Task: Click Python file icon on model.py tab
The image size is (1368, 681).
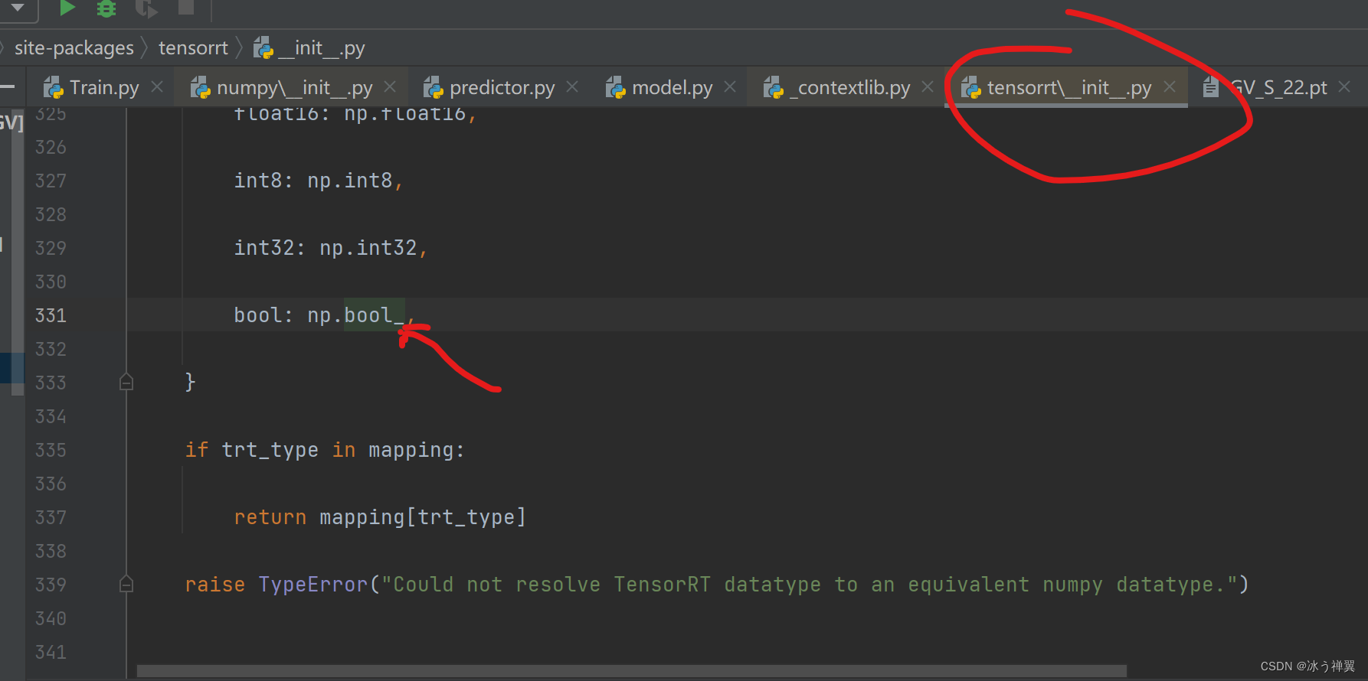Action: click(615, 88)
